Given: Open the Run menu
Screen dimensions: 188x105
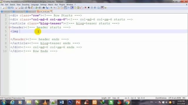Looking at the screenshot, I should coord(56,5).
